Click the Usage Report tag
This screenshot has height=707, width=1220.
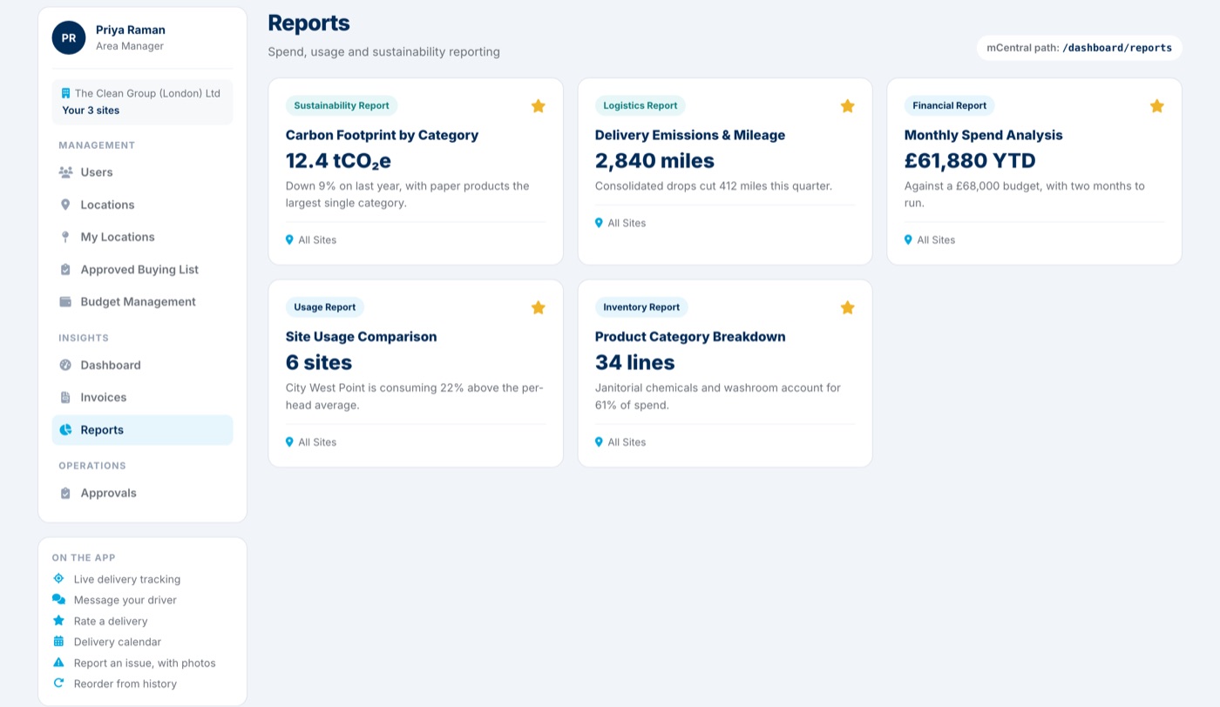[x=325, y=307]
